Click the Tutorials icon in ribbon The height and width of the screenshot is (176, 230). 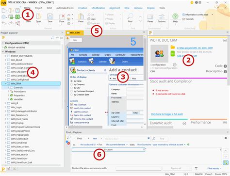tap(183, 19)
